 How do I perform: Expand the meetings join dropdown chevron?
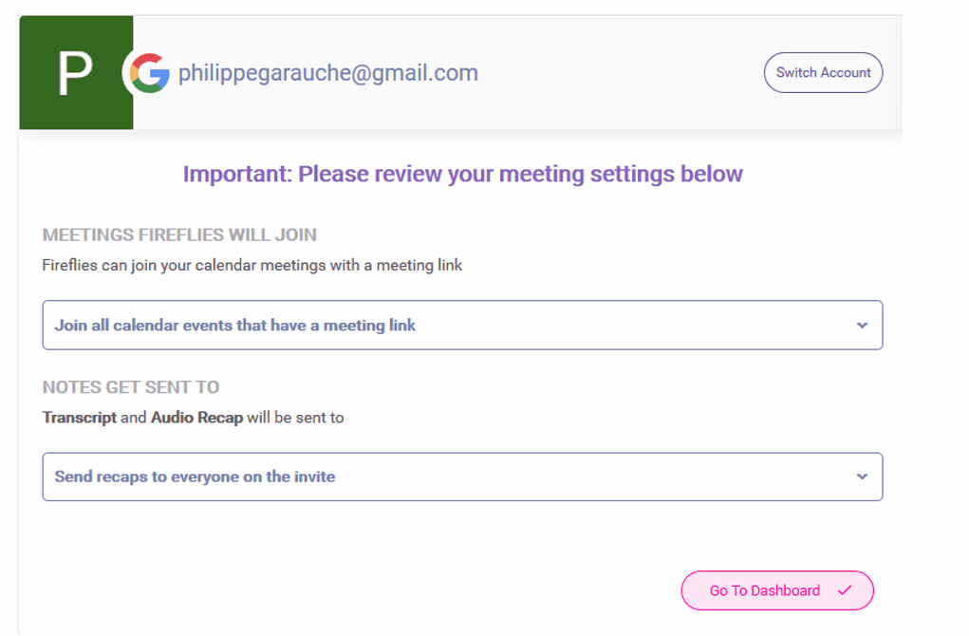[862, 325]
